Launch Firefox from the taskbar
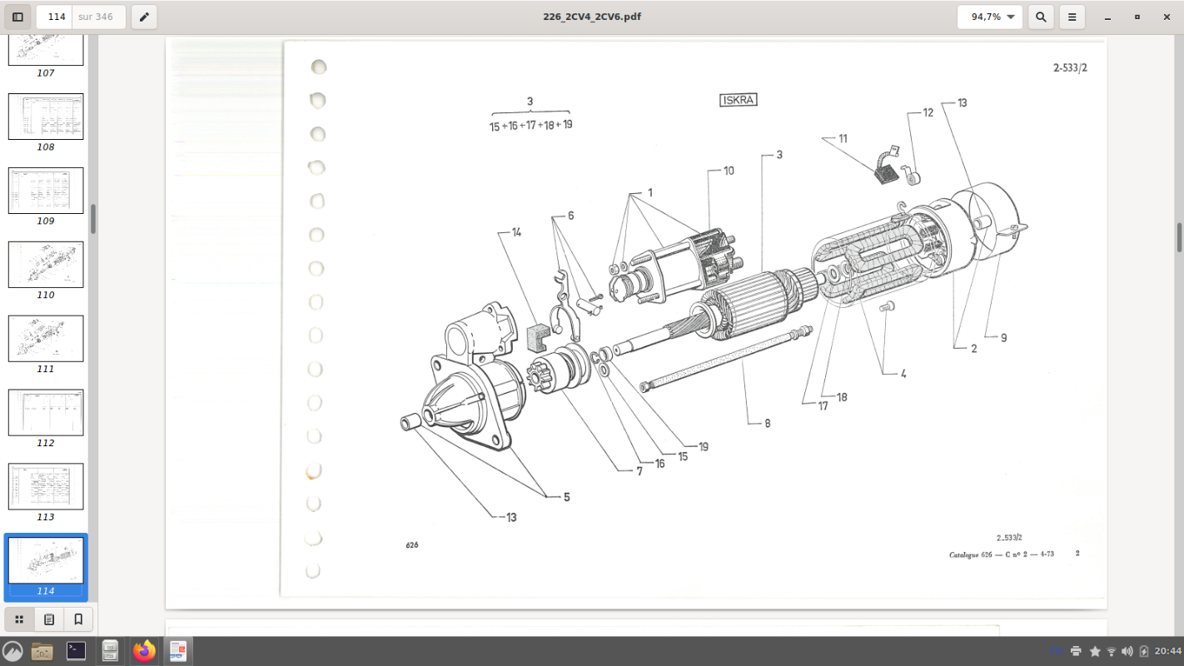 (144, 651)
